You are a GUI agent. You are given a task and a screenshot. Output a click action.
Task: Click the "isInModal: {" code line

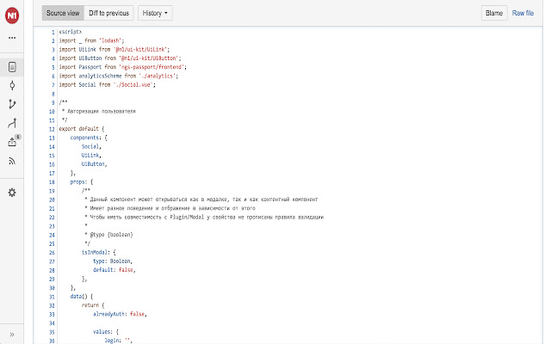point(98,252)
